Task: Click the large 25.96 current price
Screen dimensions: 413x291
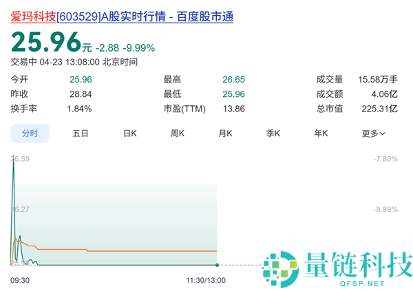Action: 45,44
